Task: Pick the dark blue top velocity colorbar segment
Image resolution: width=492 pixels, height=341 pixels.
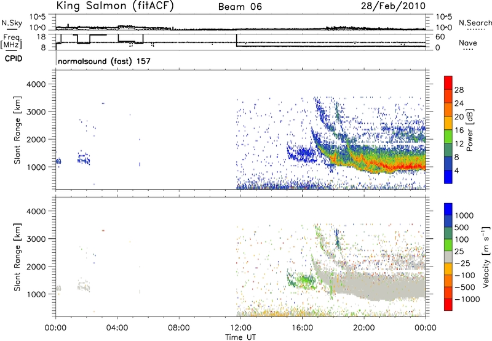Action: 448,209
